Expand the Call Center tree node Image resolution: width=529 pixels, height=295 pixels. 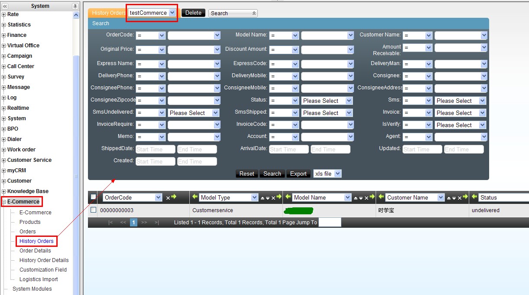(x=4, y=66)
